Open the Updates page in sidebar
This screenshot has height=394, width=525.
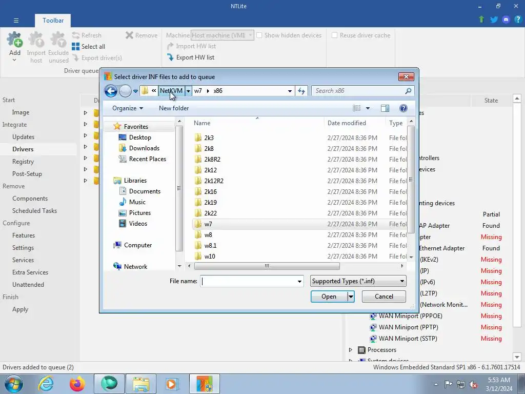23,136
